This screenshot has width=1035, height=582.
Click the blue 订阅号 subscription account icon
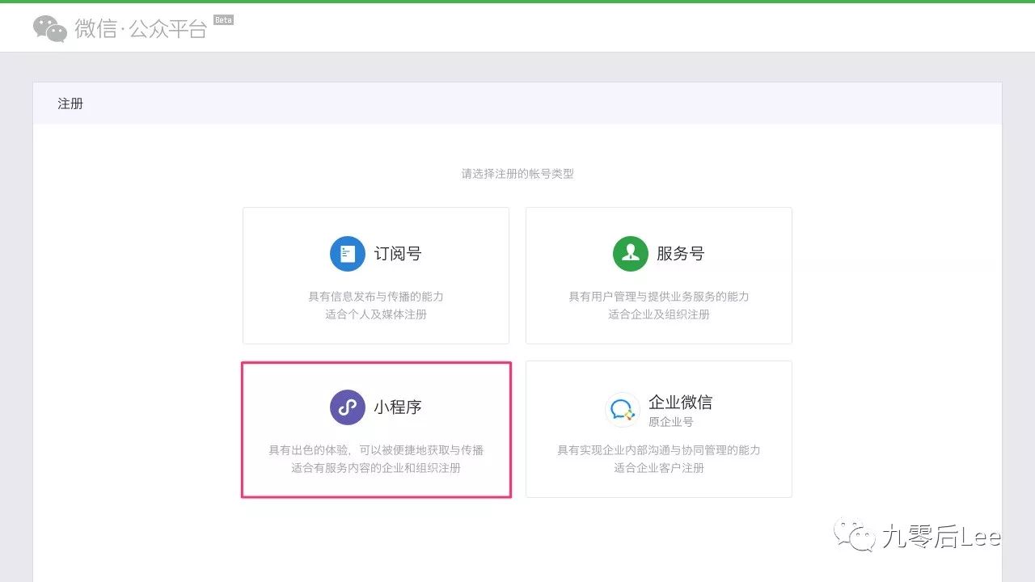click(347, 252)
